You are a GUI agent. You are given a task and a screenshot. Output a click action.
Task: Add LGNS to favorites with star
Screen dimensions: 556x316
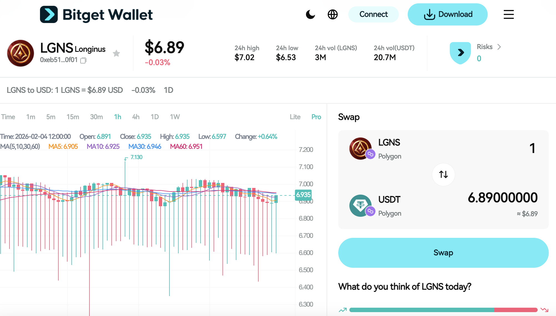tap(116, 53)
